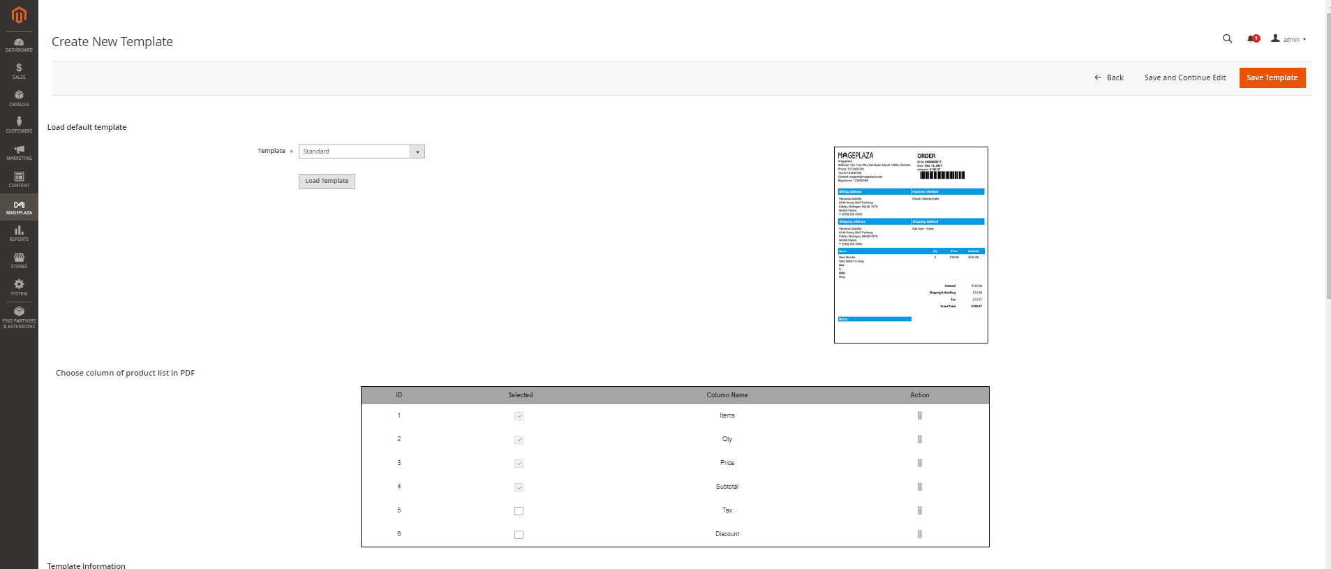
Task: Click the Magento logo icon
Action: point(19,15)
